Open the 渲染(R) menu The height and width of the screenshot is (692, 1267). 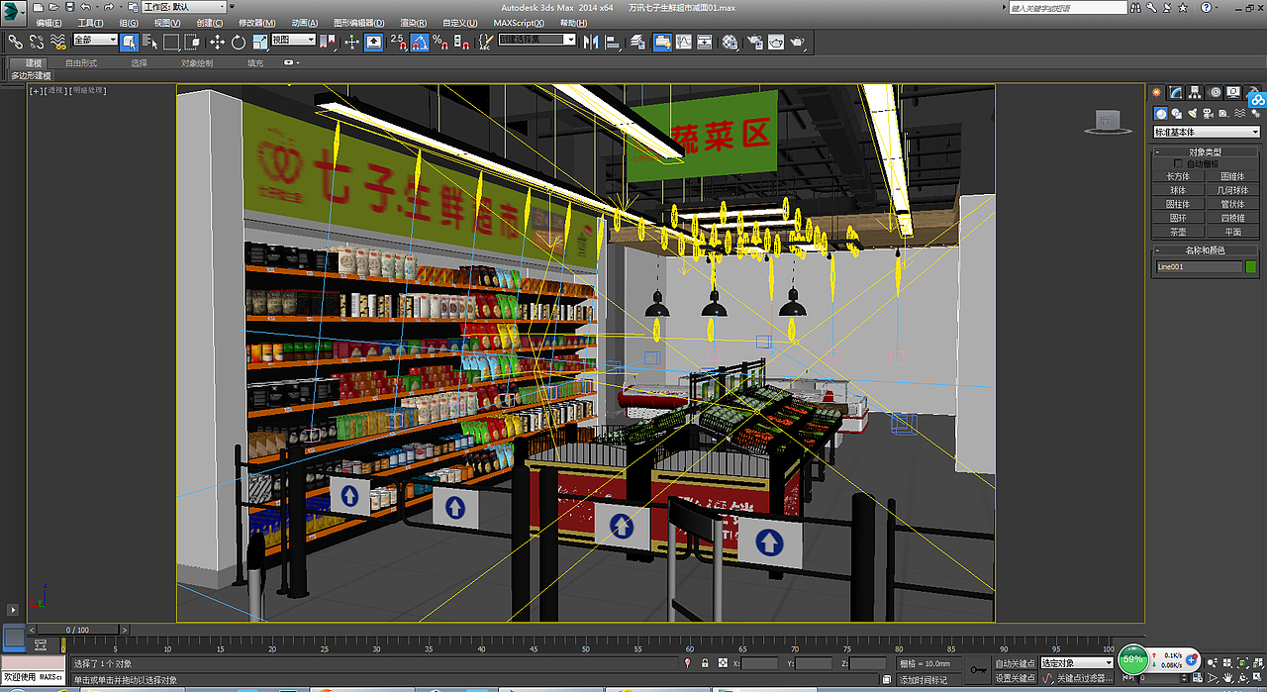(x=415, y=23)
